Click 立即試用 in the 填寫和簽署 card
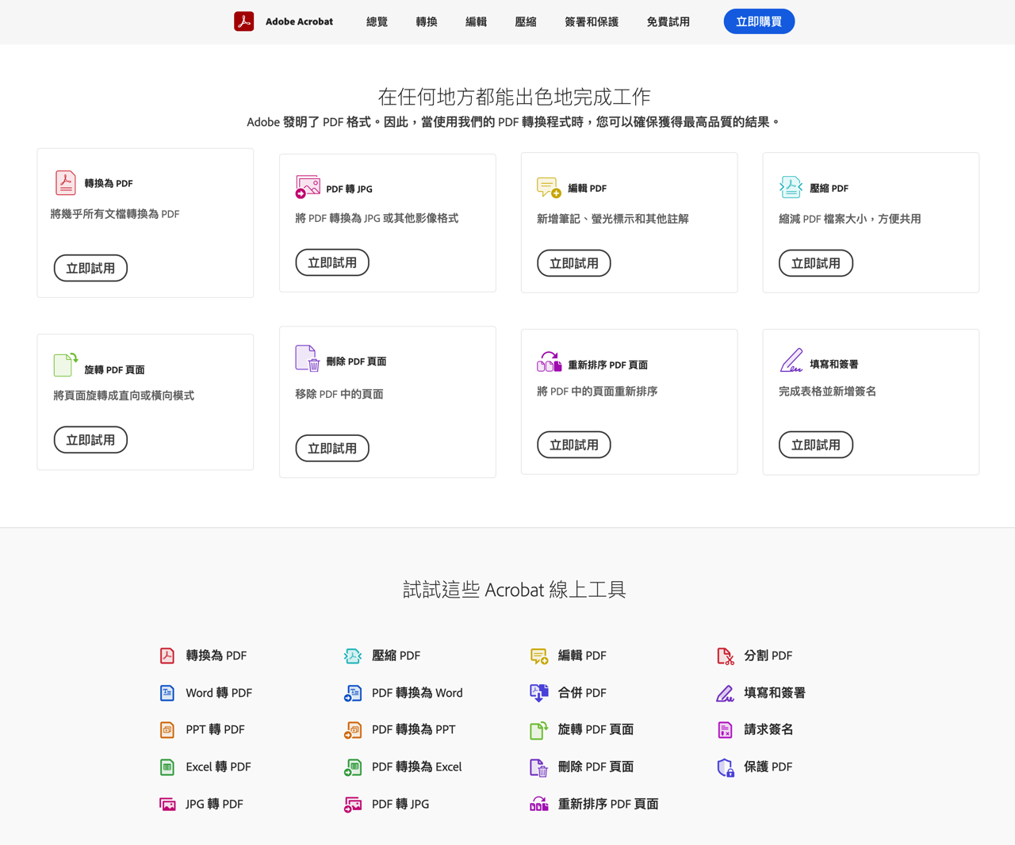This screenshot has width=1015, height=845. [x=816, y=445]
